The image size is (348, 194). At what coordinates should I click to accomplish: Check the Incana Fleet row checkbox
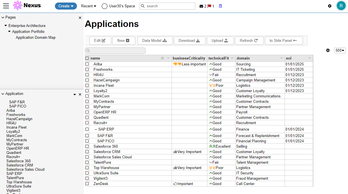(x=87, y=86)
